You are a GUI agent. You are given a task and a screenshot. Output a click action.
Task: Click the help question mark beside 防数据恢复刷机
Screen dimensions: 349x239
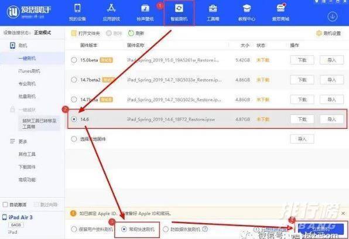[205, 229]
